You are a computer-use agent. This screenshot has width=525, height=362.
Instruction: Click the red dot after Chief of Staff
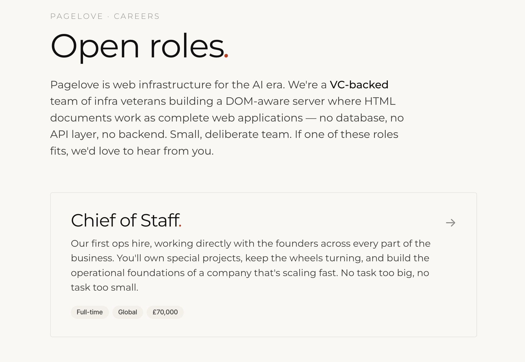[x=180, y=226]
